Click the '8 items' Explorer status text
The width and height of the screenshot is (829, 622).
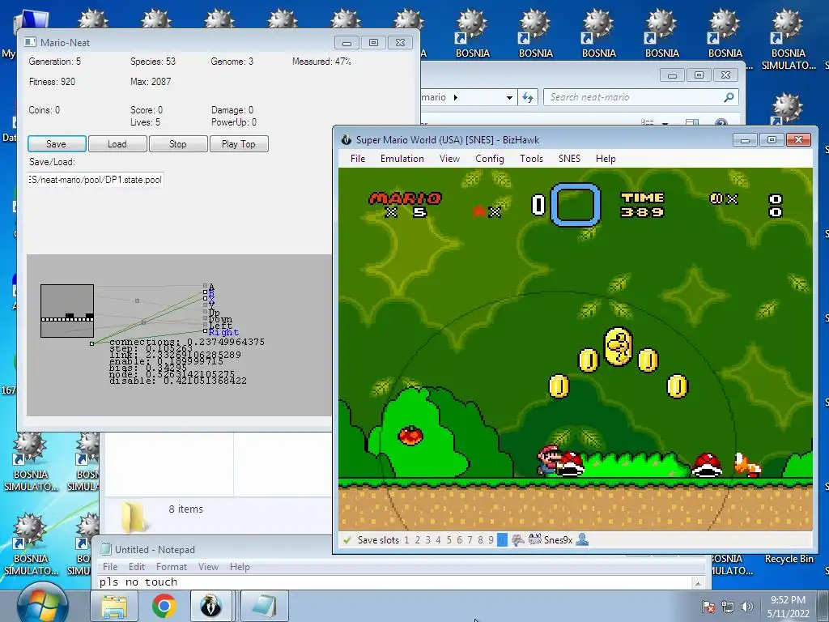[186, 509]
